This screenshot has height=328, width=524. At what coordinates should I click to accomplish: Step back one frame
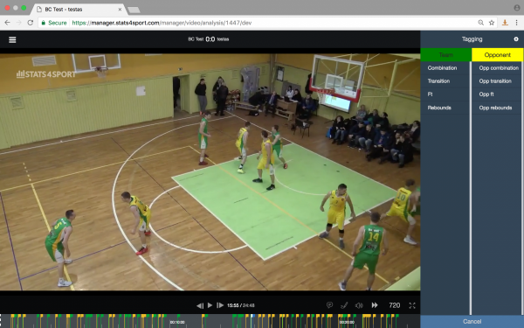point(200,305)
